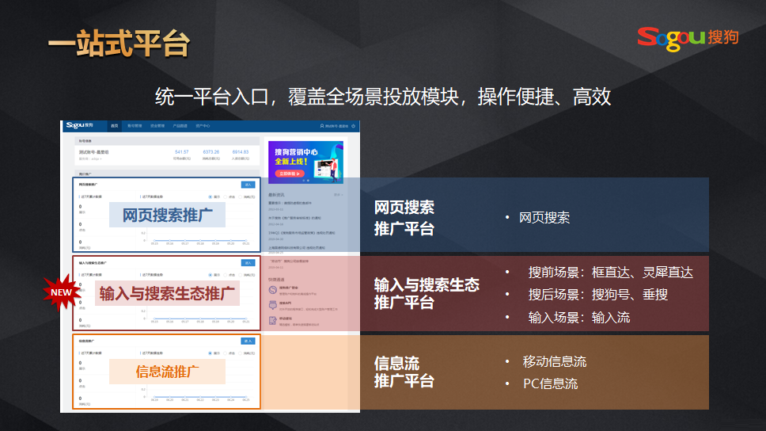Select 消耗(元) radio in 信息流推广 panel
The width and height of the screenshot is (766, 431).
coord(241,353)
